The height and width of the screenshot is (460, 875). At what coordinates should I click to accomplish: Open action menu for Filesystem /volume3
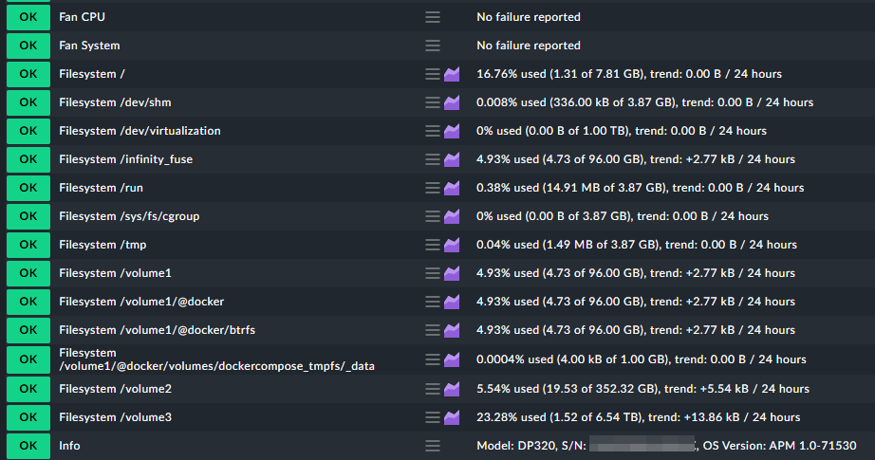tap(433, 417)
